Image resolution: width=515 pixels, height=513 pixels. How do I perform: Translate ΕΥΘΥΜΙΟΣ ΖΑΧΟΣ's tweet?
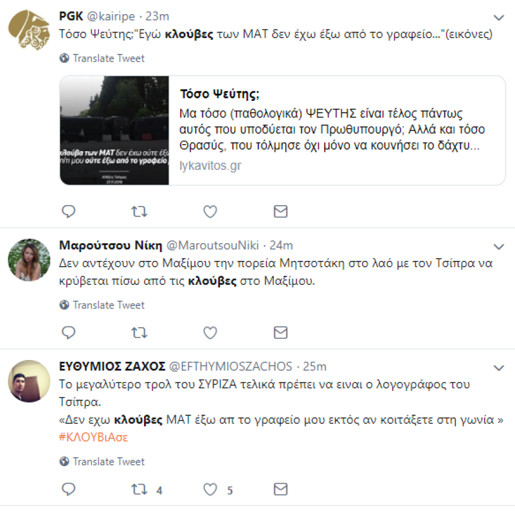pyautogui.click(x=64, y=461)
